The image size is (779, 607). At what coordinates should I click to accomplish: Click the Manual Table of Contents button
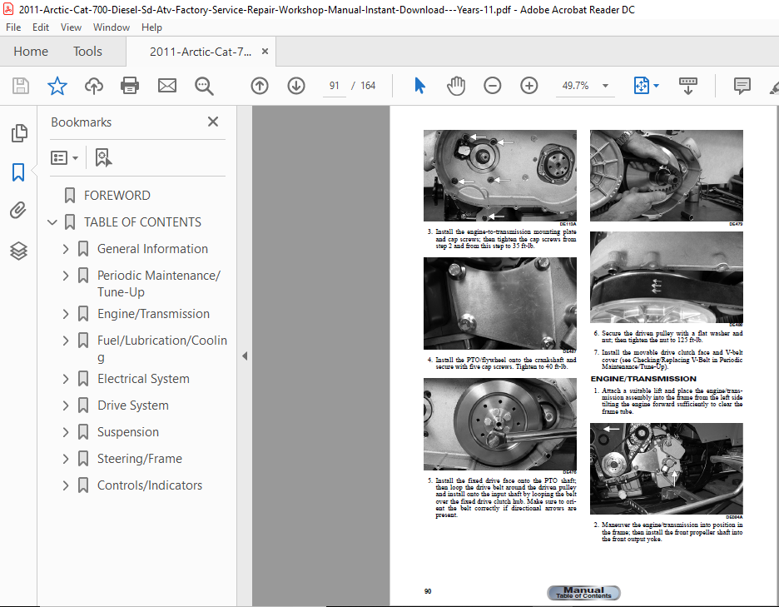pyautogui.click(x=583, y=593)
